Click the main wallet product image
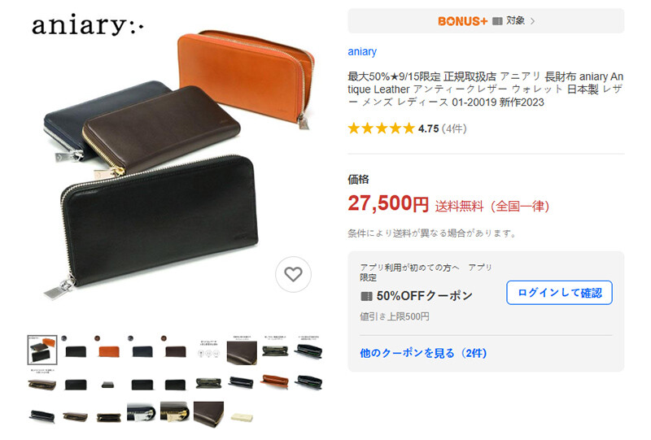651x440 pixels. tap(179, 164)
